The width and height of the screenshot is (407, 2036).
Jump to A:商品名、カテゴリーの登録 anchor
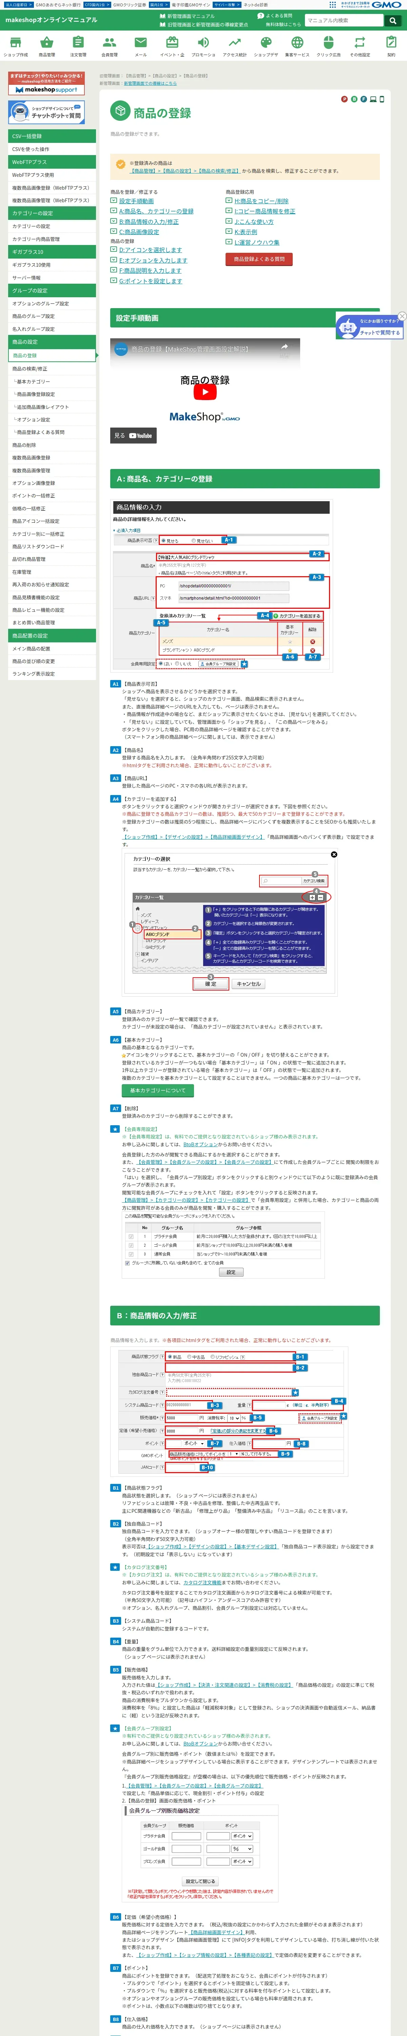pos(156,212)
